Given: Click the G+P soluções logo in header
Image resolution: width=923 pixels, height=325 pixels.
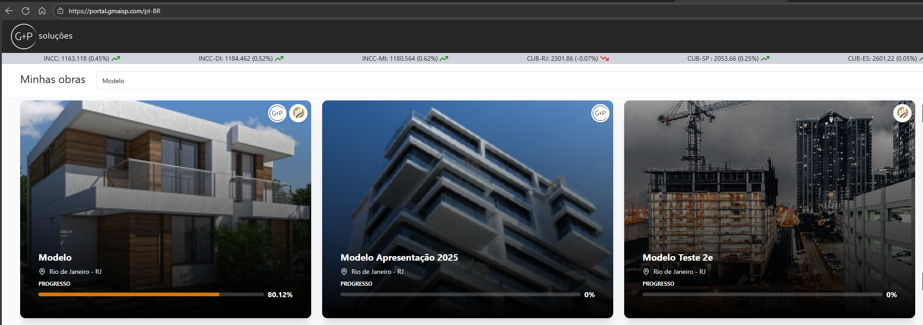Looking at the screenshot, I should 42,36.
